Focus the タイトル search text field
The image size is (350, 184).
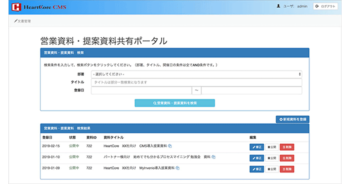pyautogui.click(x=196, y=82)
